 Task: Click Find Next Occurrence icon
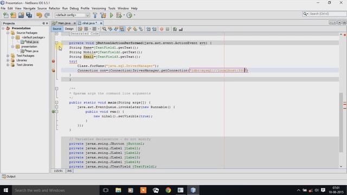(115, 29)
